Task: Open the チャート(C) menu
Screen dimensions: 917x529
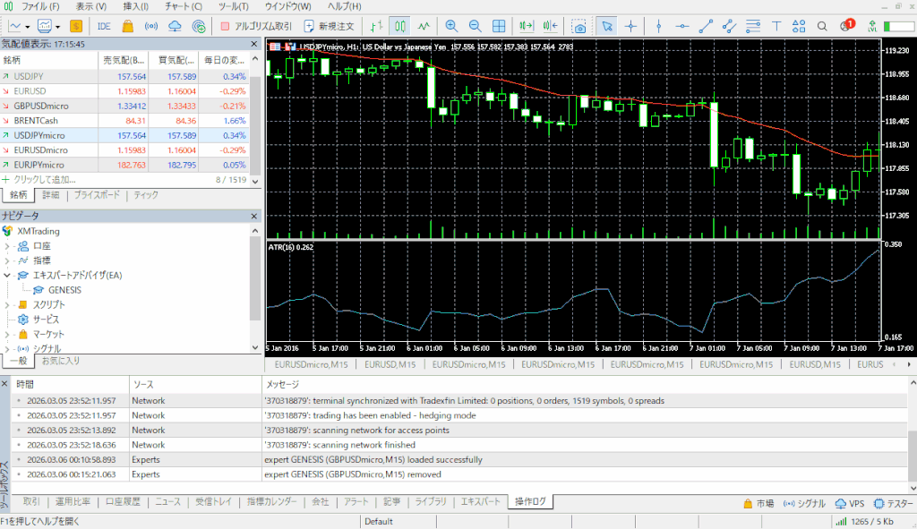Action: click(184, 6)
